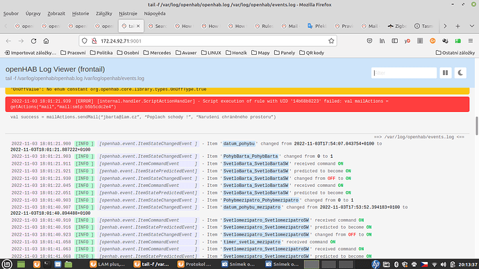
Task: Close the active tail tab
Action: (138, 26)
